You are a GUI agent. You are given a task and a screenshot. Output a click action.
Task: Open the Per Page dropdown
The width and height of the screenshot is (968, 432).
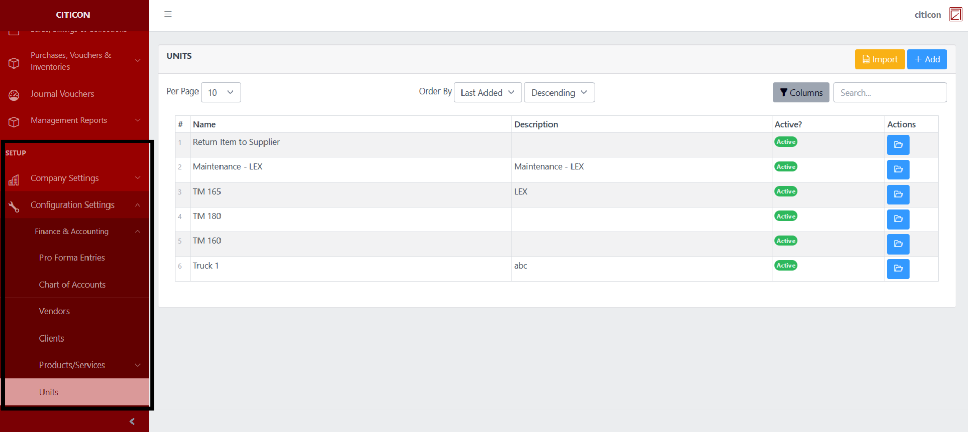[x=221, y=93]
